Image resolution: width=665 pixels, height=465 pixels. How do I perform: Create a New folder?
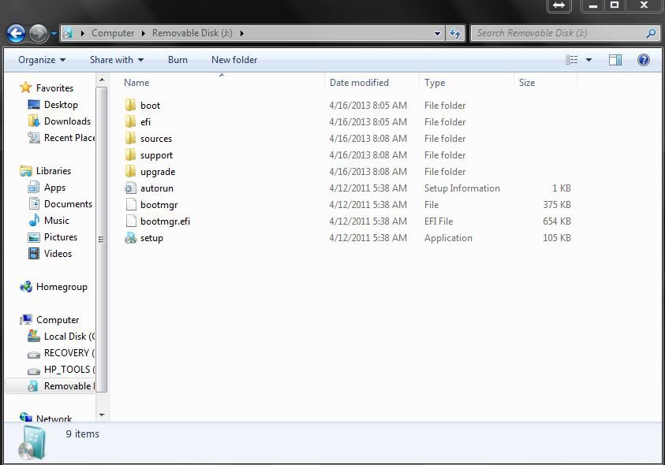click(233, 59)
